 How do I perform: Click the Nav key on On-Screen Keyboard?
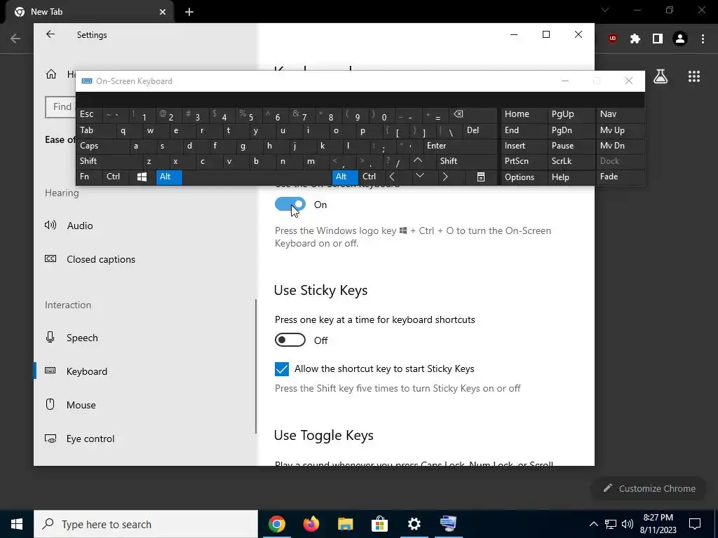click(621, 114)
